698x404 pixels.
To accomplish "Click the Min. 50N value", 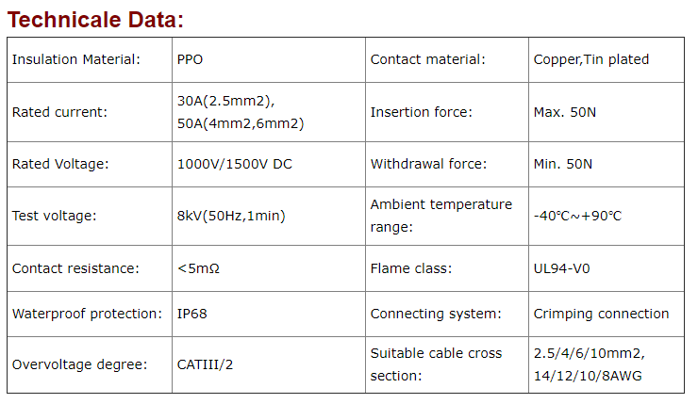I will 562,164.
